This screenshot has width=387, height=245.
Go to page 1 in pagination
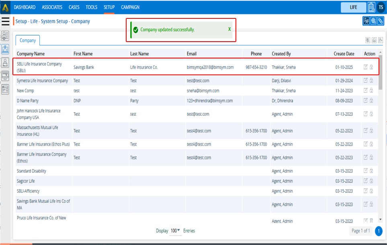(x=378, y=231)
